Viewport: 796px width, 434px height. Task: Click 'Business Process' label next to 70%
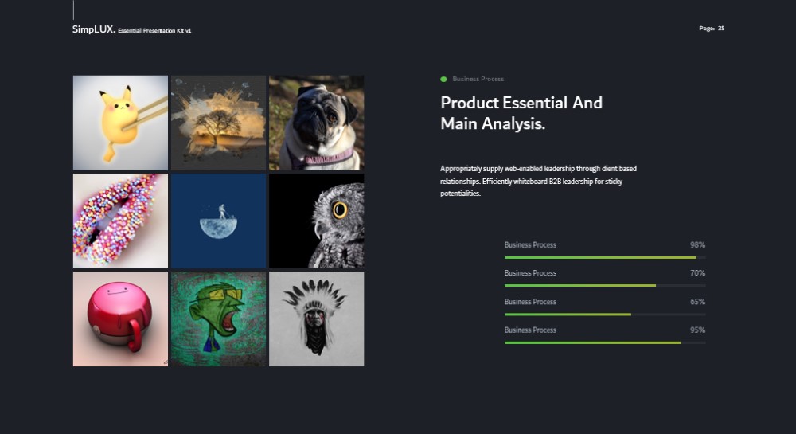click(530, 273)
